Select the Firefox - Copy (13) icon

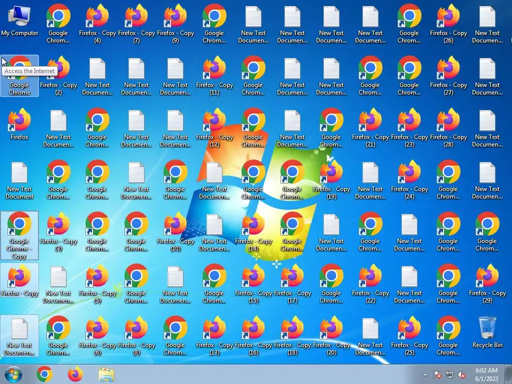click(x=214, y=335)
